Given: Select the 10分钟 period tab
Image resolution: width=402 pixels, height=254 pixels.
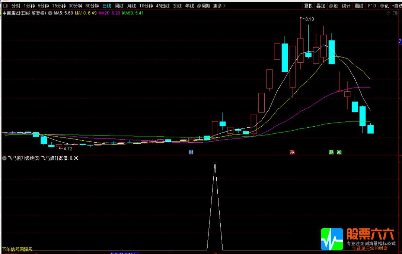Looking at the screenshot, I should click(146, 6).
